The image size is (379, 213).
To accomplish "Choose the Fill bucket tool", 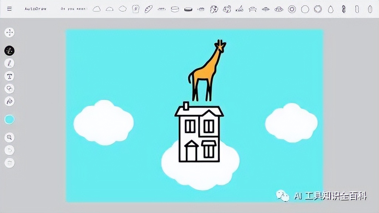I will 9,89.
